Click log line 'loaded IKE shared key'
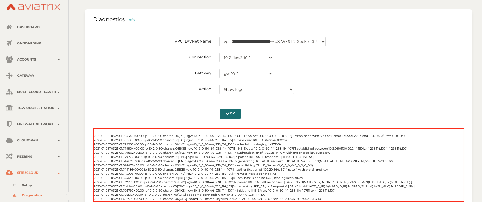The width and height of the screenshot is (482, 202). coord(209,199)
